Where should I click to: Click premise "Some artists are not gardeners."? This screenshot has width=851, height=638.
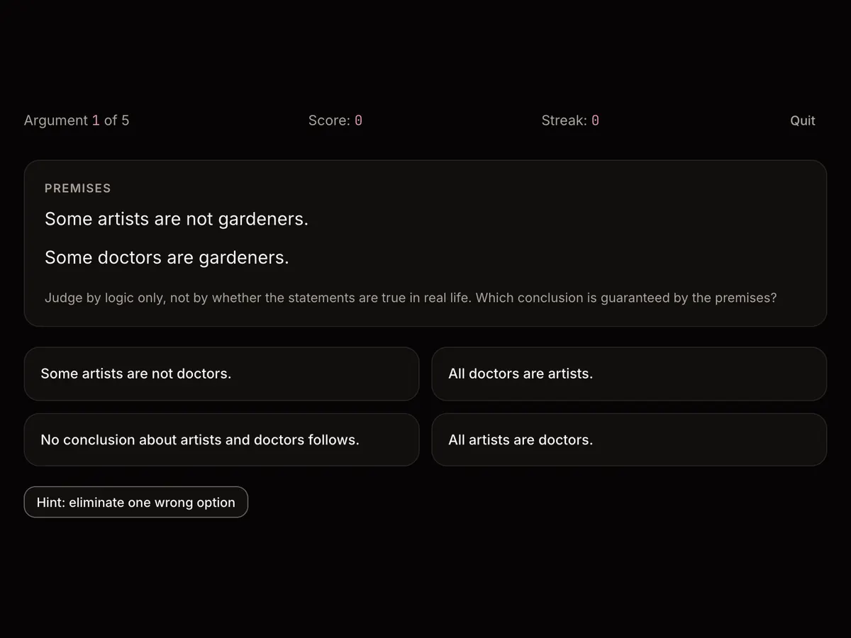[x=177, y=219]
